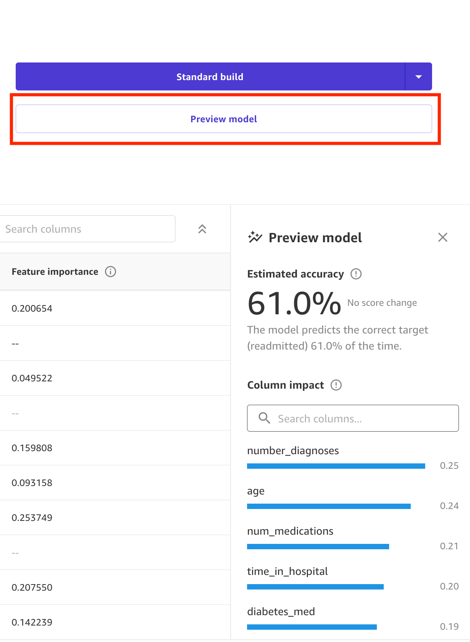This screenshot has width=470, height=642.
Task: Click the num_medications column label
Action: point(290,531)
